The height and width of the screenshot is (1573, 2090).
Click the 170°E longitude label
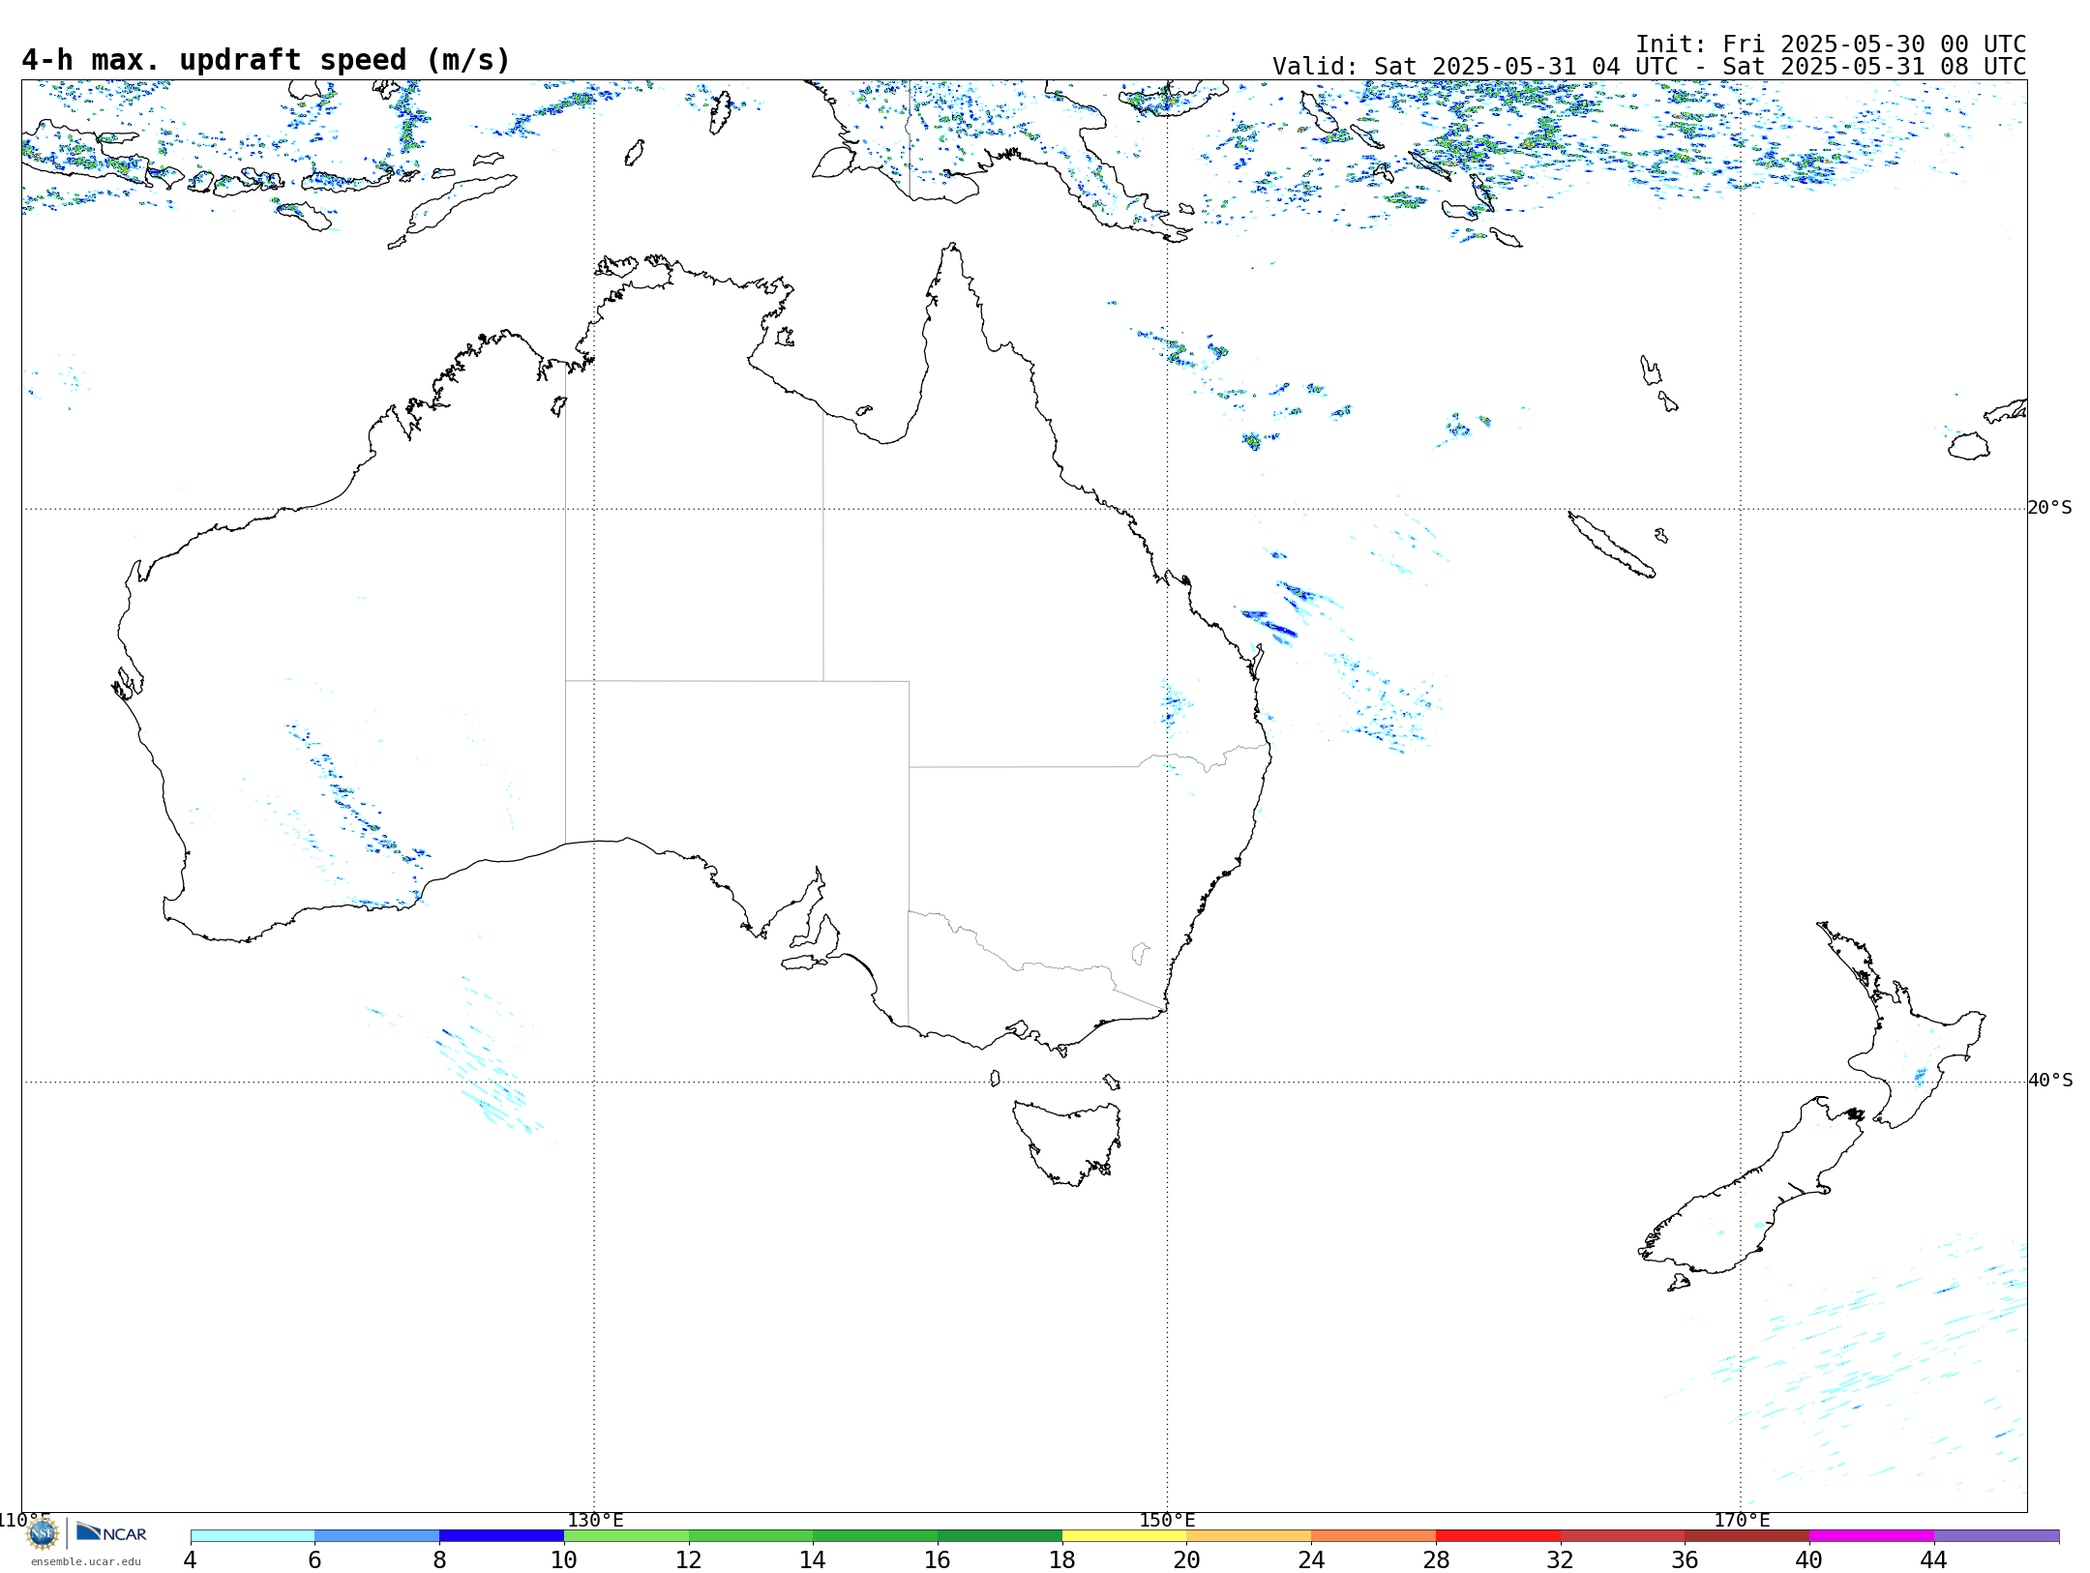tap(1742, 1520)
